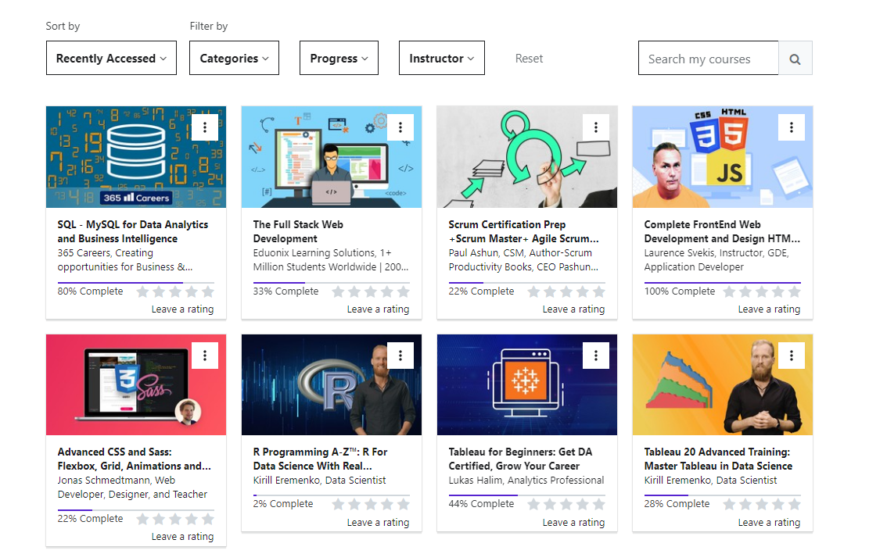This screenshot has width=869, height=554.
Task: Click '2% Complete' progress label
Action: [283, 504]
